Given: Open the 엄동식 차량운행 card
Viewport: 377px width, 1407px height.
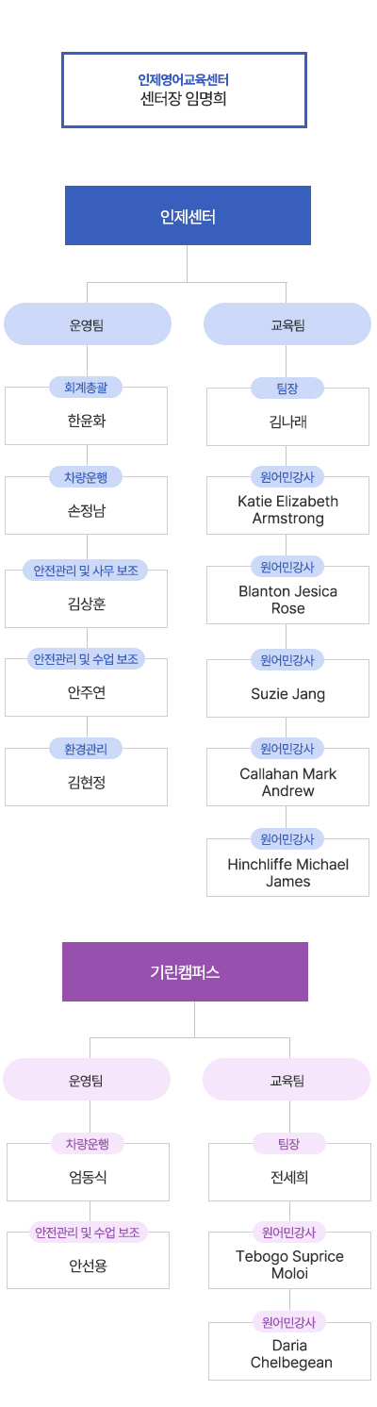Looking at the screenshot, I should 88,1171.
